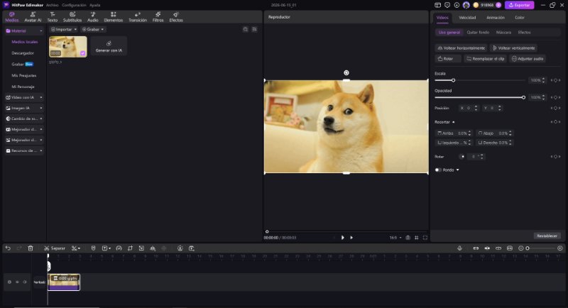Add a marker on the timeline toolbar
The width and height of the screenshot is (568, 308).
pos(93,248)
